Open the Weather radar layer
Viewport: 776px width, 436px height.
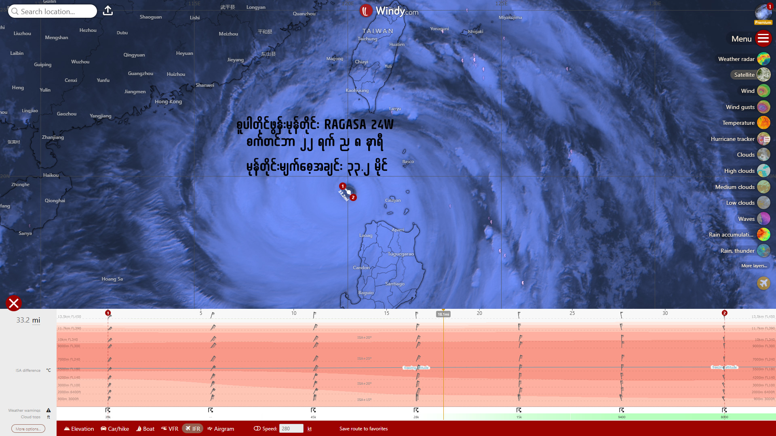click(763, 59)
